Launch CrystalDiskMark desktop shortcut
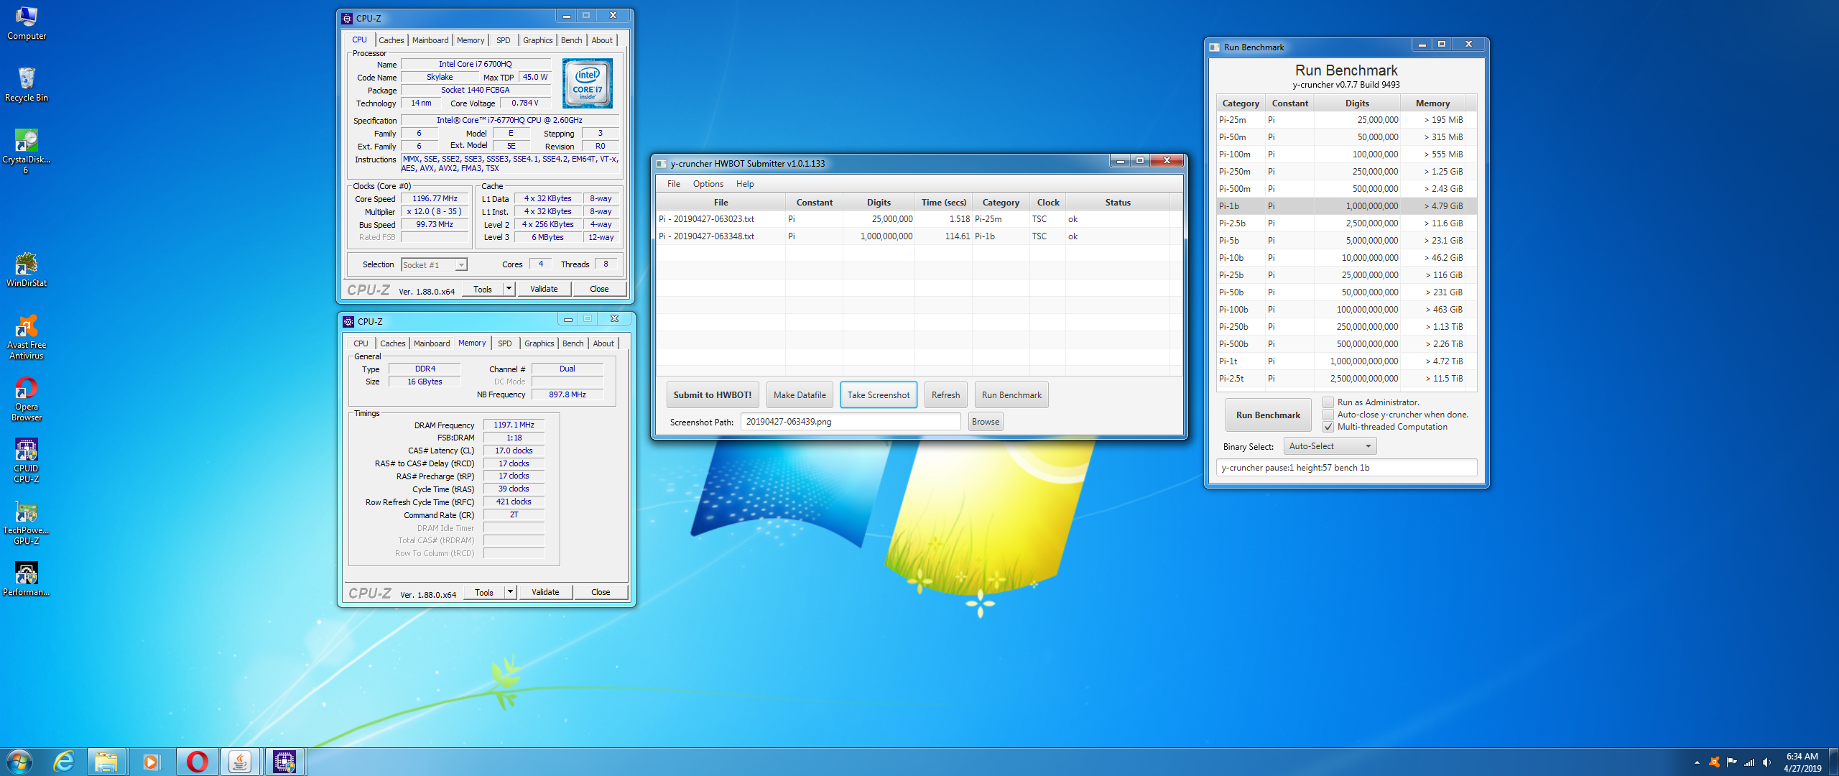1839x776 pixels. point(27,151)
